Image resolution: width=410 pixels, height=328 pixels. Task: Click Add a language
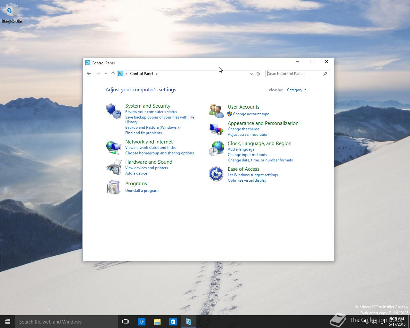tap(241, 149)
